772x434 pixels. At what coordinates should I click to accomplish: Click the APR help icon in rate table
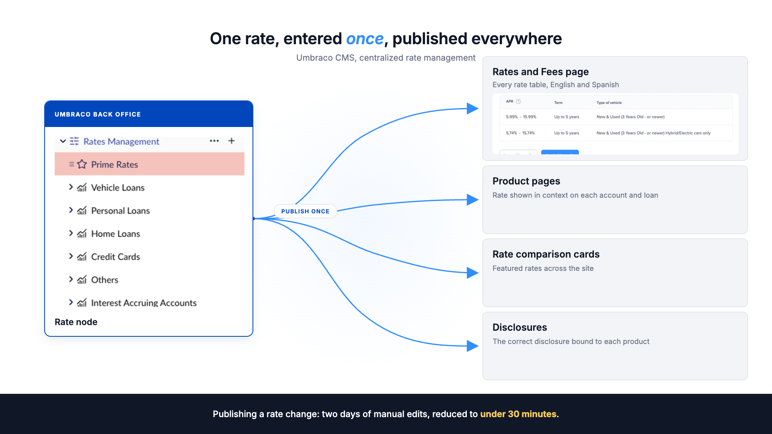(518, 102)
